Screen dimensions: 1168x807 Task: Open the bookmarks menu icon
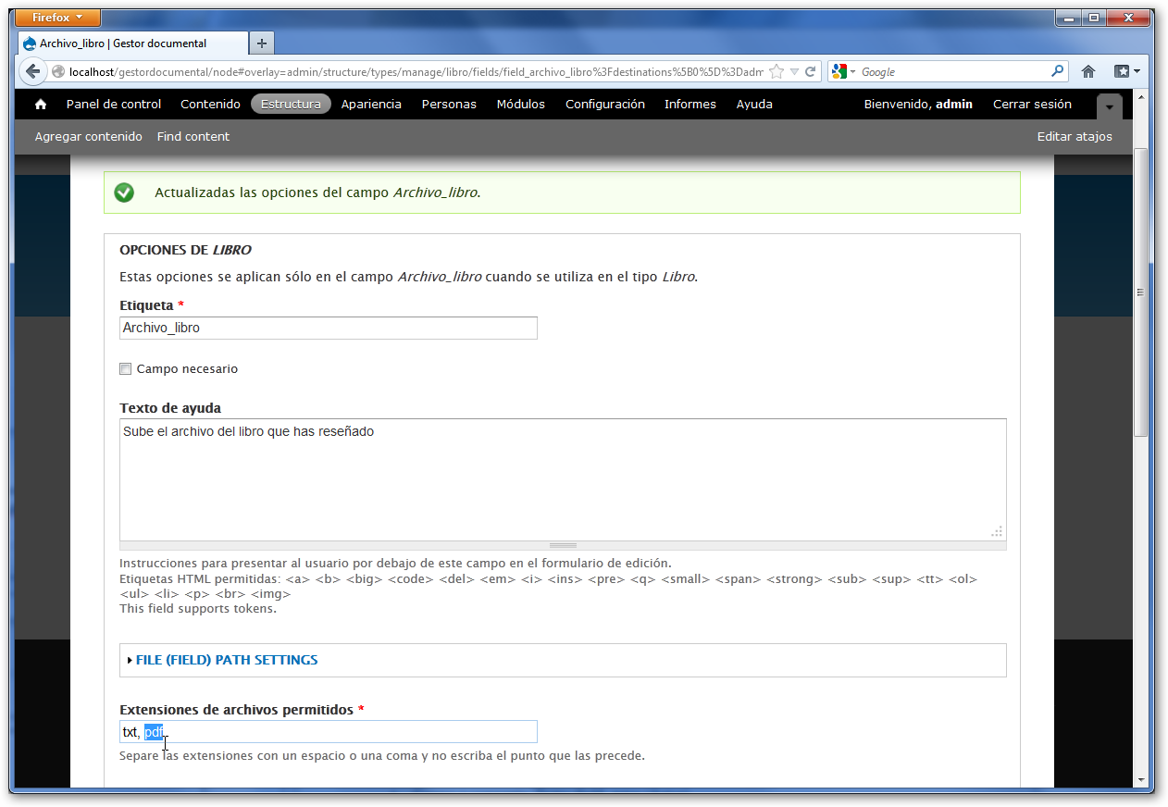coord(1126,71)
